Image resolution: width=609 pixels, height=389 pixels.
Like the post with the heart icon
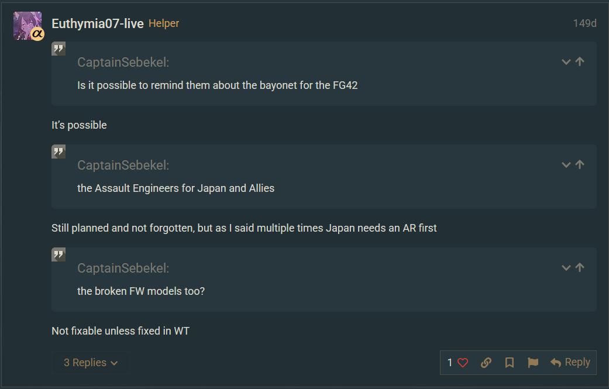463,363
